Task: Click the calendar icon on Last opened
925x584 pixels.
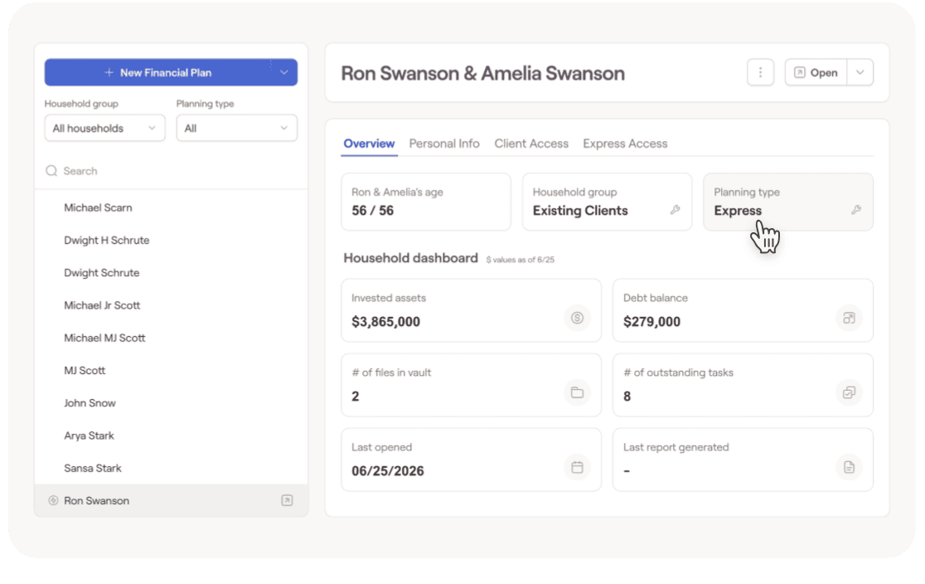Action: pyautogui.click(x=577, y=467)
